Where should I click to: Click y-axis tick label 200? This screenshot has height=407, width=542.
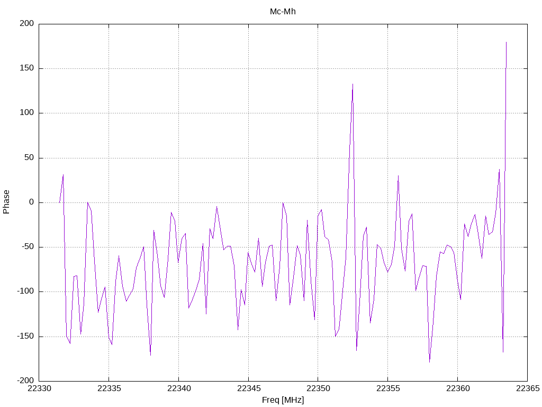27,23
